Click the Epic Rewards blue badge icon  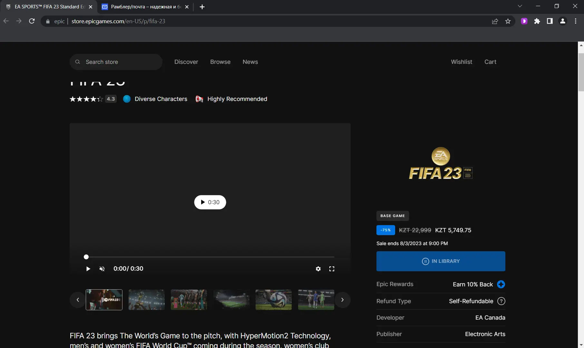501,284
